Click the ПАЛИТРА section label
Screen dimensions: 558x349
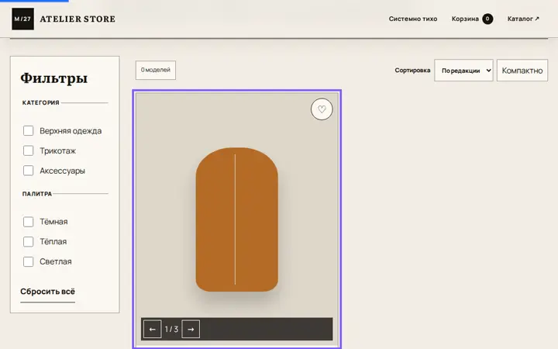[x=37, y=194]
